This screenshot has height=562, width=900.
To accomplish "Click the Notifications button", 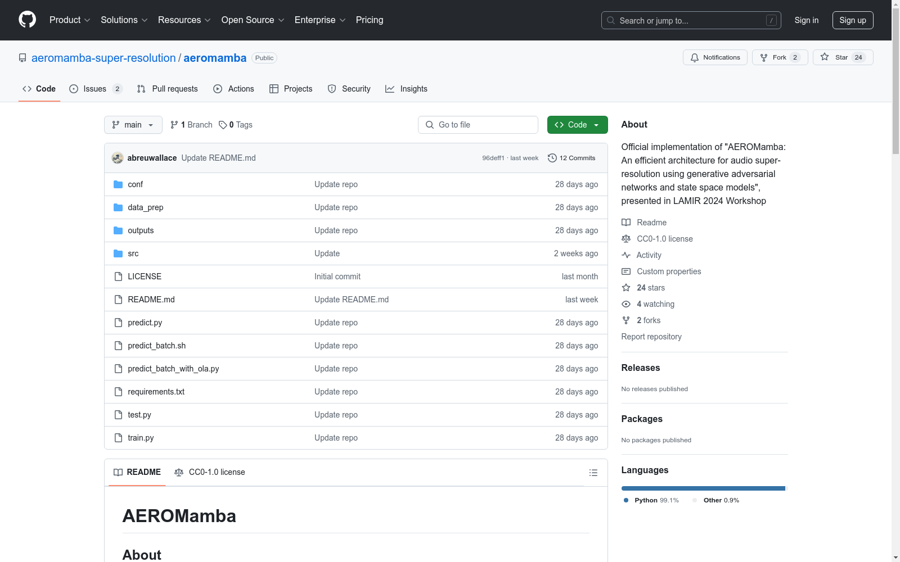I will coord(715,57).
